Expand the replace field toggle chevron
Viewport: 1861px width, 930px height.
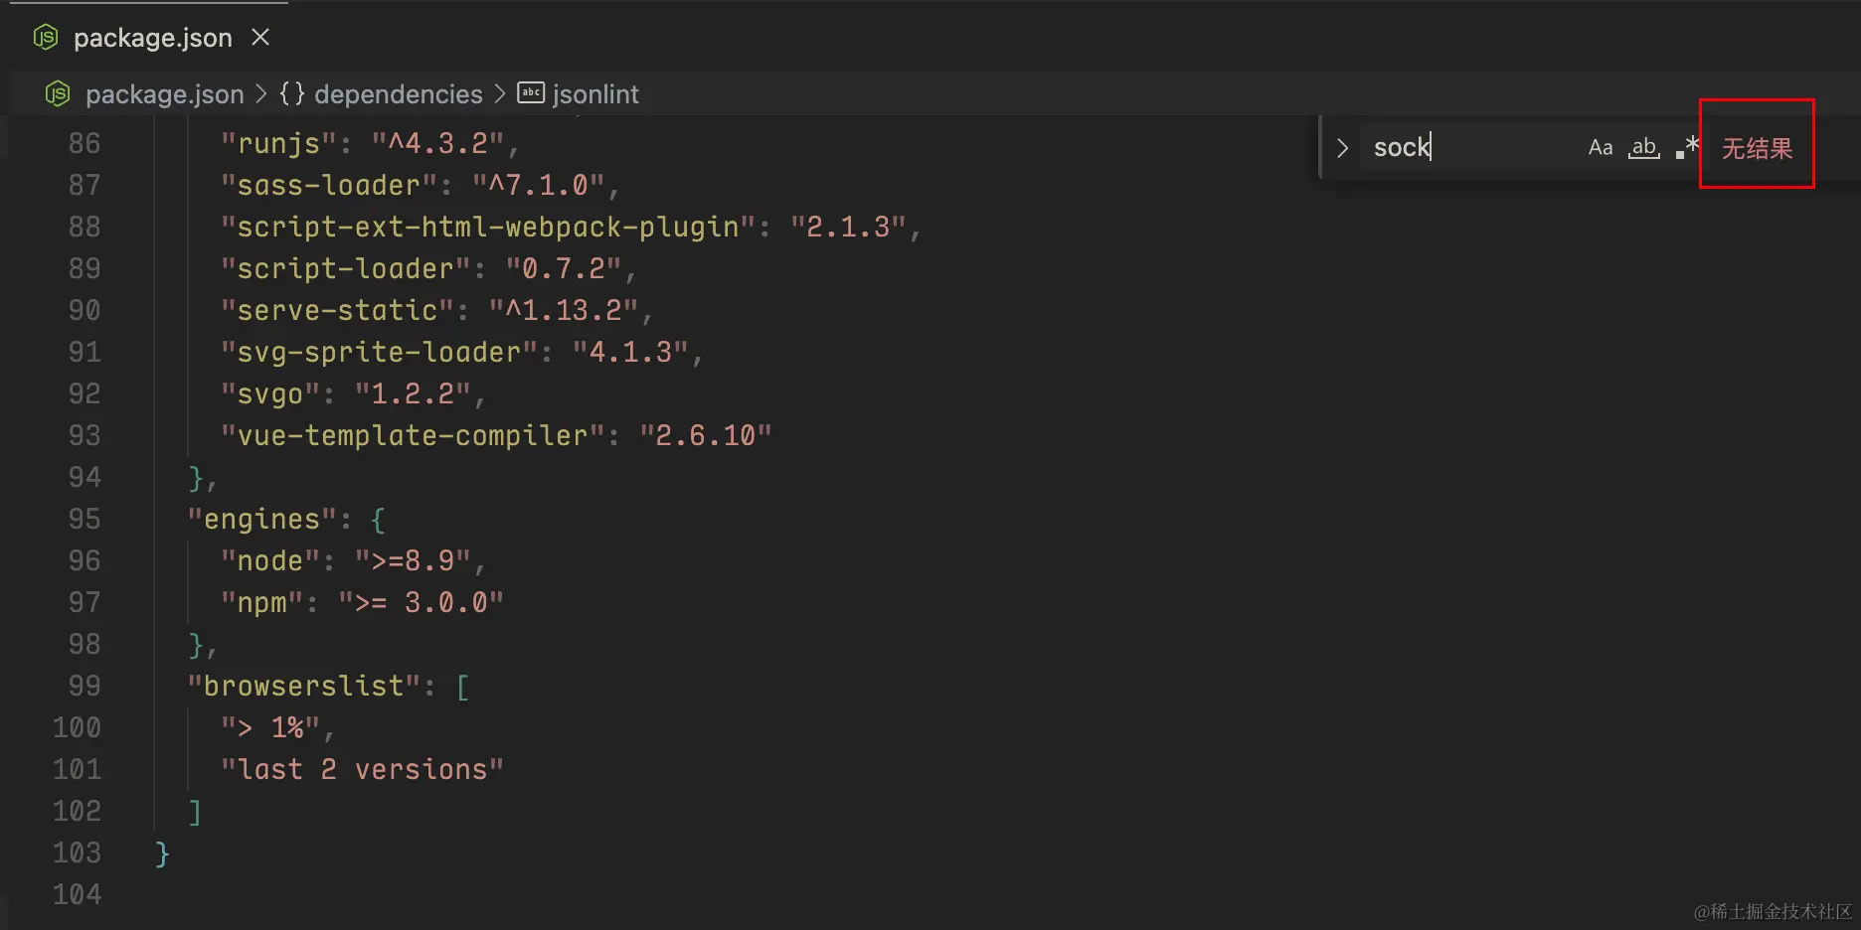(1342, 148)
